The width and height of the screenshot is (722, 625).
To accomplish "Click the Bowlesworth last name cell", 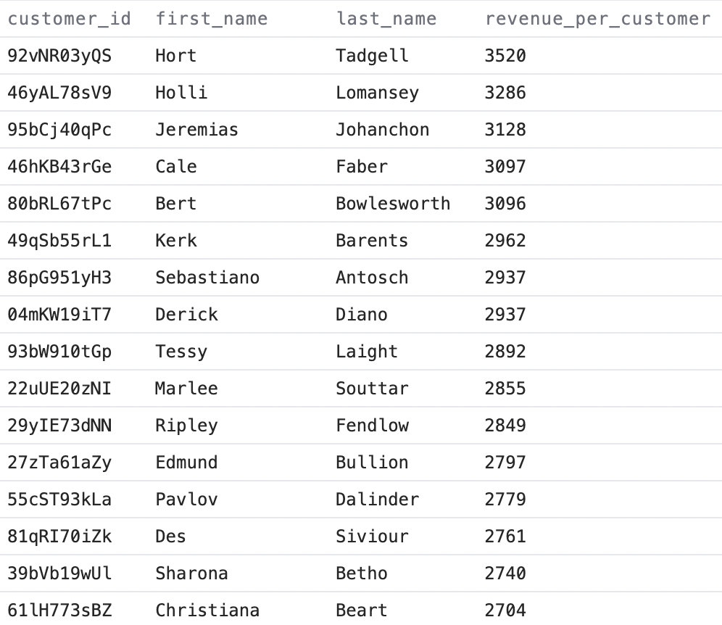I will click(x=392, y=204).
